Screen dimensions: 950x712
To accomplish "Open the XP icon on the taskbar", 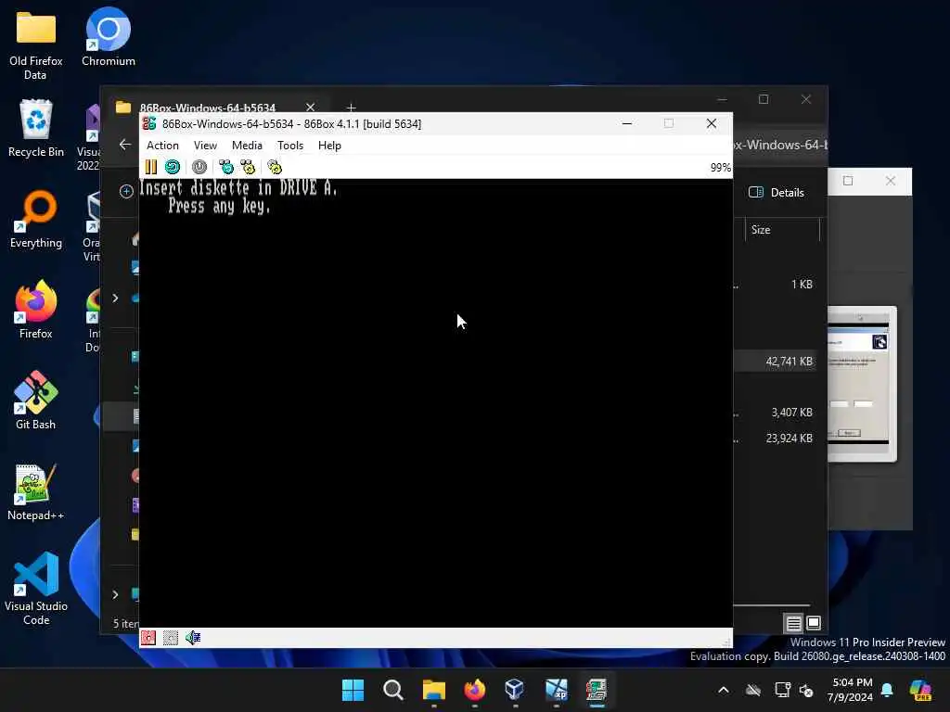I will [x=557, y=690].
